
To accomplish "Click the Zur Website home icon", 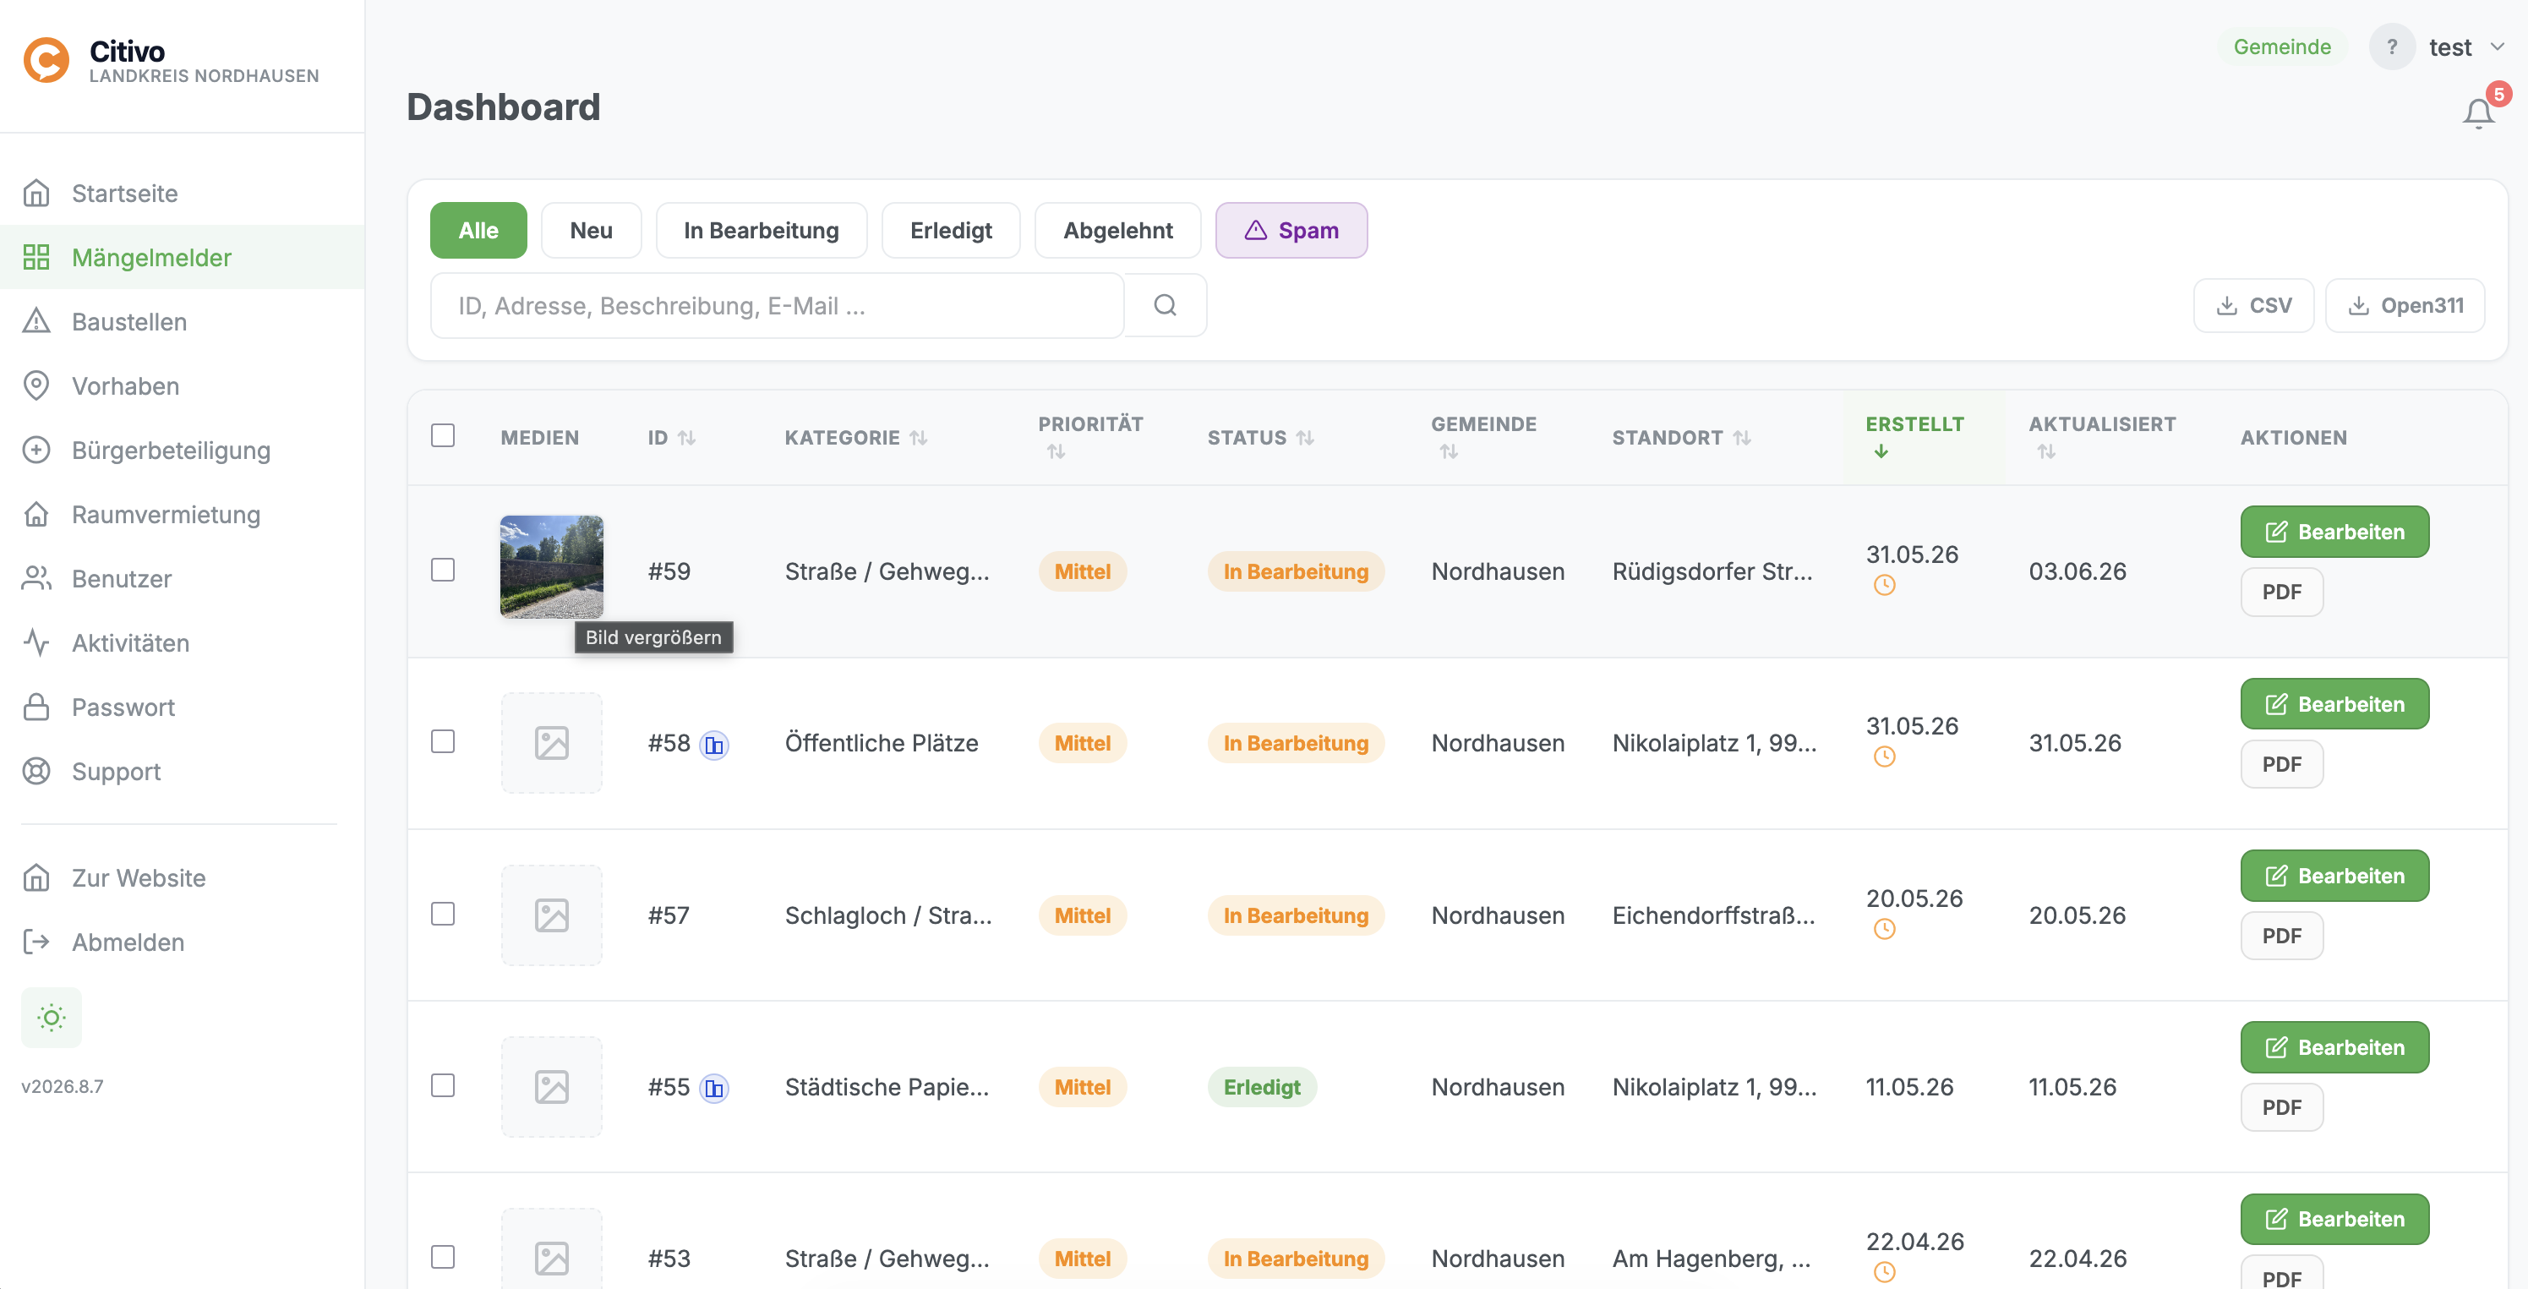I will click(36, 877).
